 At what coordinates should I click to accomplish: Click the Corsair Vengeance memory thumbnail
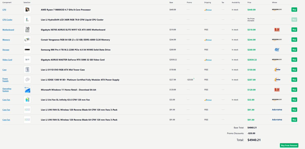[27, 40]
